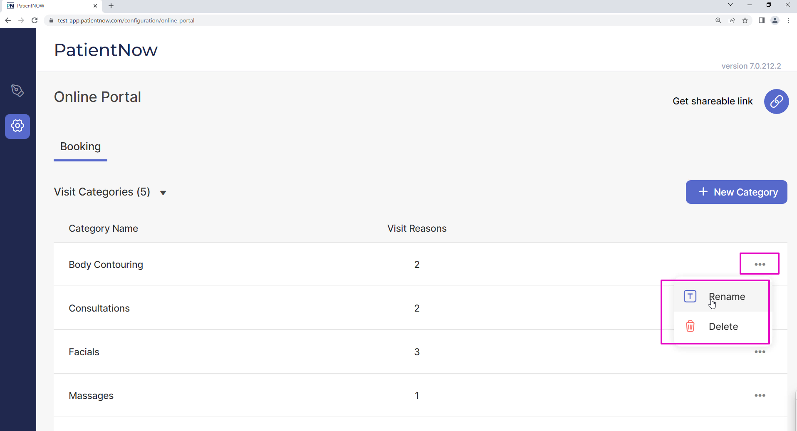Click the browser zoom magnifier icon
The width and height of the screenshot is (797, 431).
[718, 20]
